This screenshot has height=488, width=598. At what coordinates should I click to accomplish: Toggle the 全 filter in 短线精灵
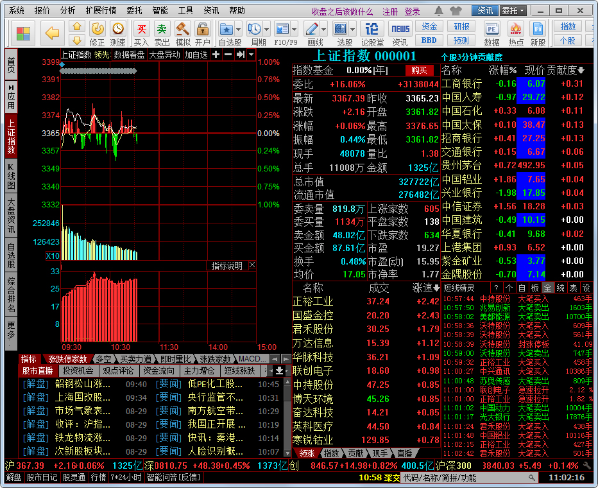coord(548,288)
